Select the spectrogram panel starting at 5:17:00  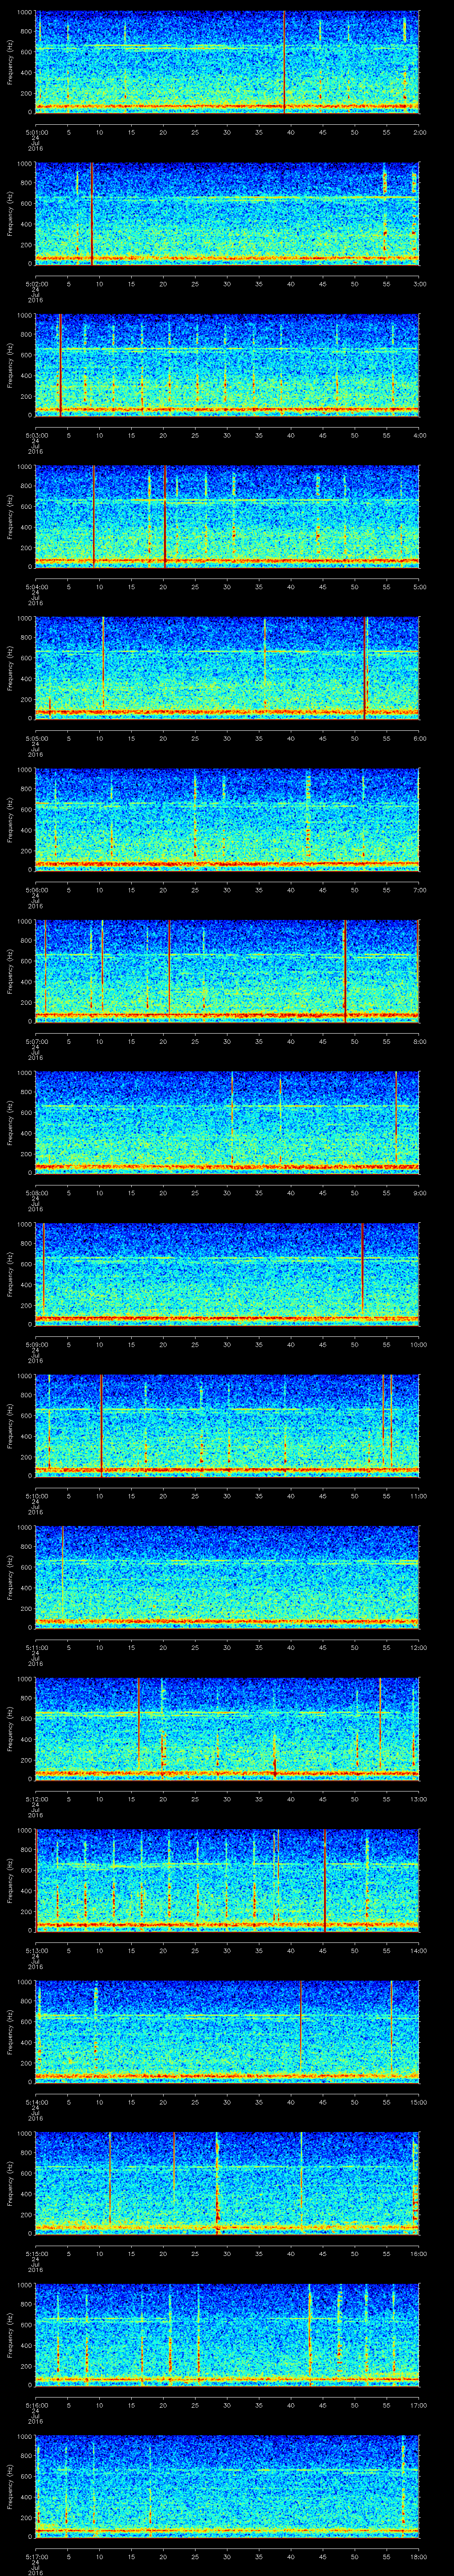click(x=227, y=2486)
